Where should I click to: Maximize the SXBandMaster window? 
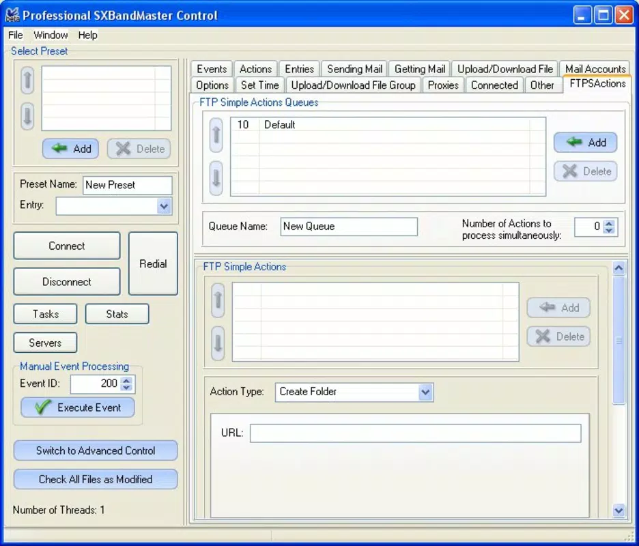pyautogui.click(x=603, y=16)
